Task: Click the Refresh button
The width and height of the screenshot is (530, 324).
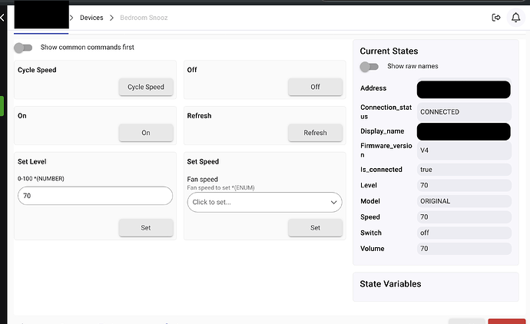Action: [x=315, y=133]
